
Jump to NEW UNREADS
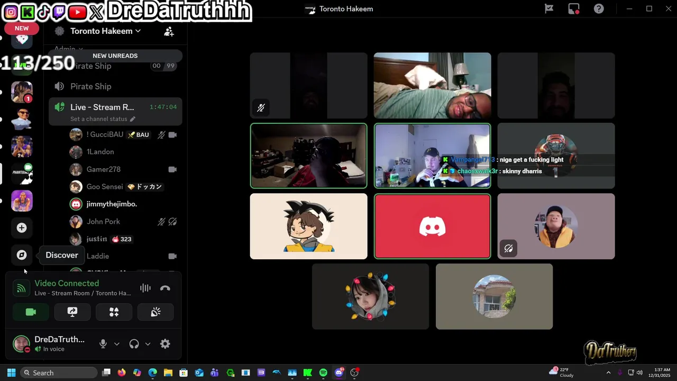tap(115, 56)
